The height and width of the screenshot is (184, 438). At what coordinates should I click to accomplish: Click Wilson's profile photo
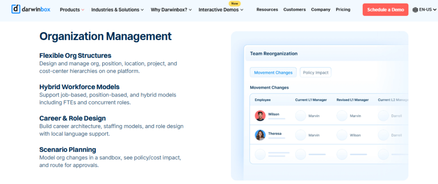pyautogui.click(x=260, y=116)
